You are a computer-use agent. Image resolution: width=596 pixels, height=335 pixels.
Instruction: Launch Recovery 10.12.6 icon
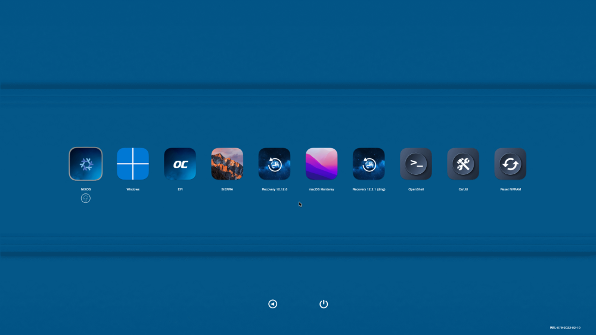click(274, 164)
